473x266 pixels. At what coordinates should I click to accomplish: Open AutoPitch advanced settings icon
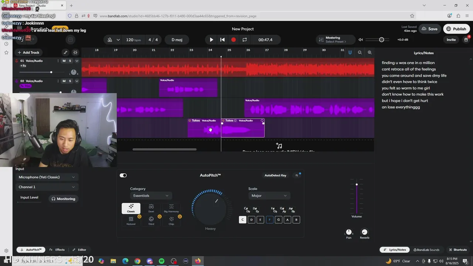click(296, 175)
